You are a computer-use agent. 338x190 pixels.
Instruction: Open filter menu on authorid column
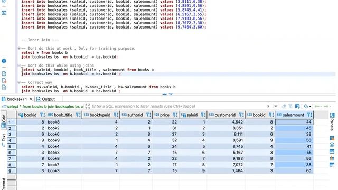(148, 115)
